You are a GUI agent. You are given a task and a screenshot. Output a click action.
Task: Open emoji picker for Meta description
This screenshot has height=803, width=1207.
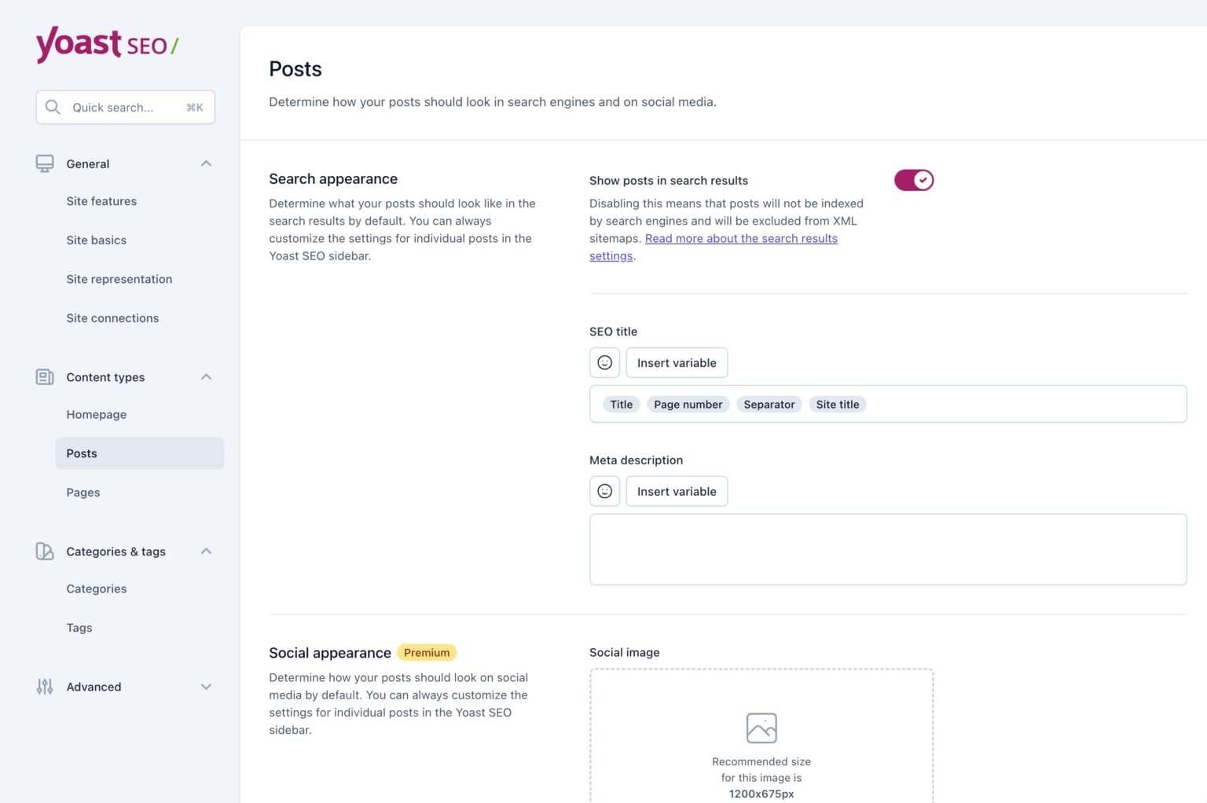604,492
